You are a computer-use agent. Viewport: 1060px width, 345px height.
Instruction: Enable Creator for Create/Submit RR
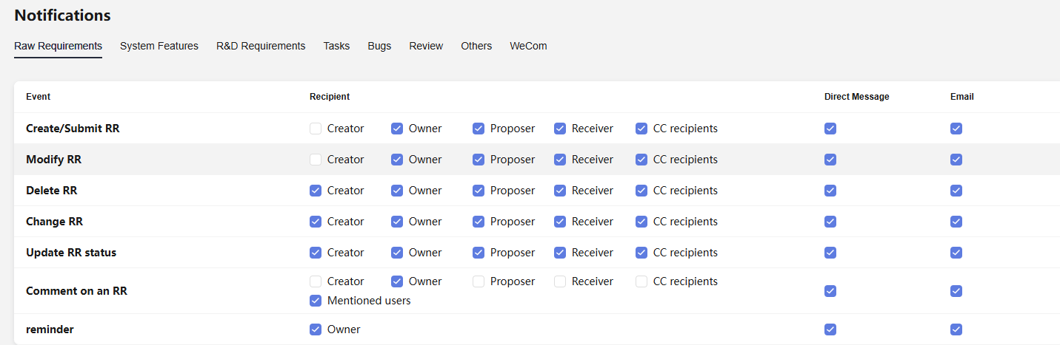click(x=316, y=129)
